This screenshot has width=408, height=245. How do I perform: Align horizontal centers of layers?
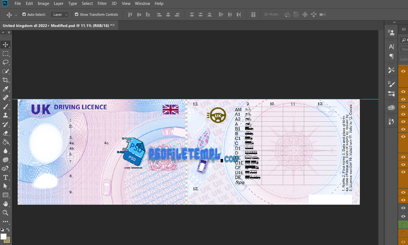[168, 15]
